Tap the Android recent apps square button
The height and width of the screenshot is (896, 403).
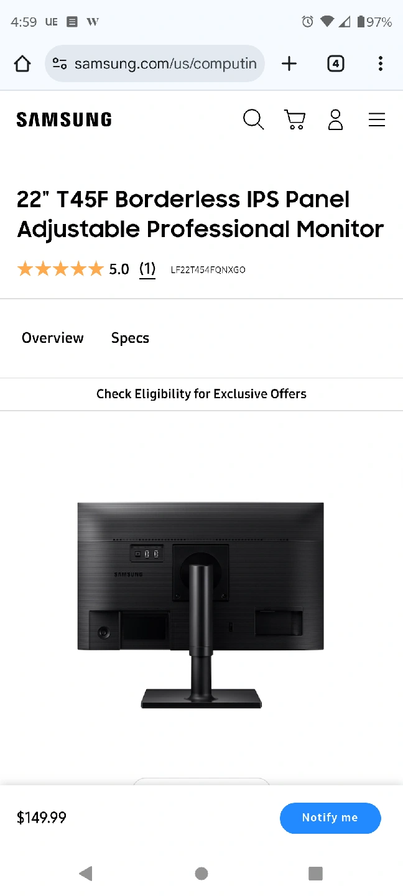316,874
